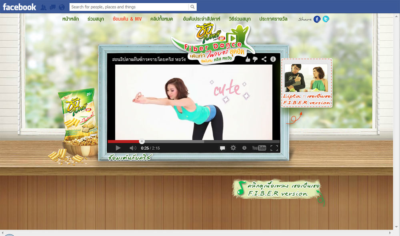Click the Fiber Dance logo
400x236 pixels.
point(214,44)
